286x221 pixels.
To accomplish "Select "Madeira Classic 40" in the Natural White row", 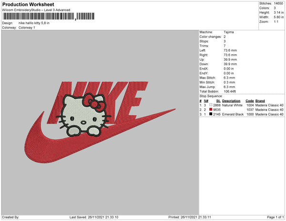I will [x=269, y=105].
